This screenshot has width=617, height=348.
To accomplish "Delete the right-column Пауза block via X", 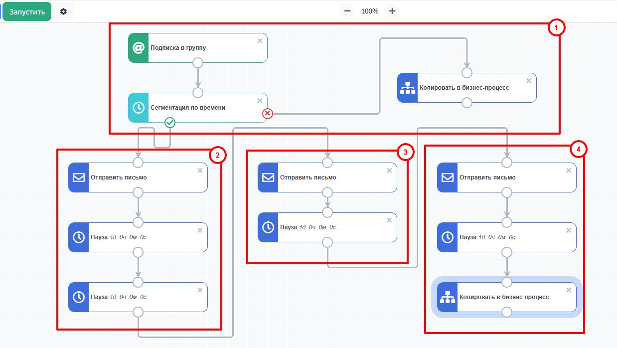I will tap(569, 230).
